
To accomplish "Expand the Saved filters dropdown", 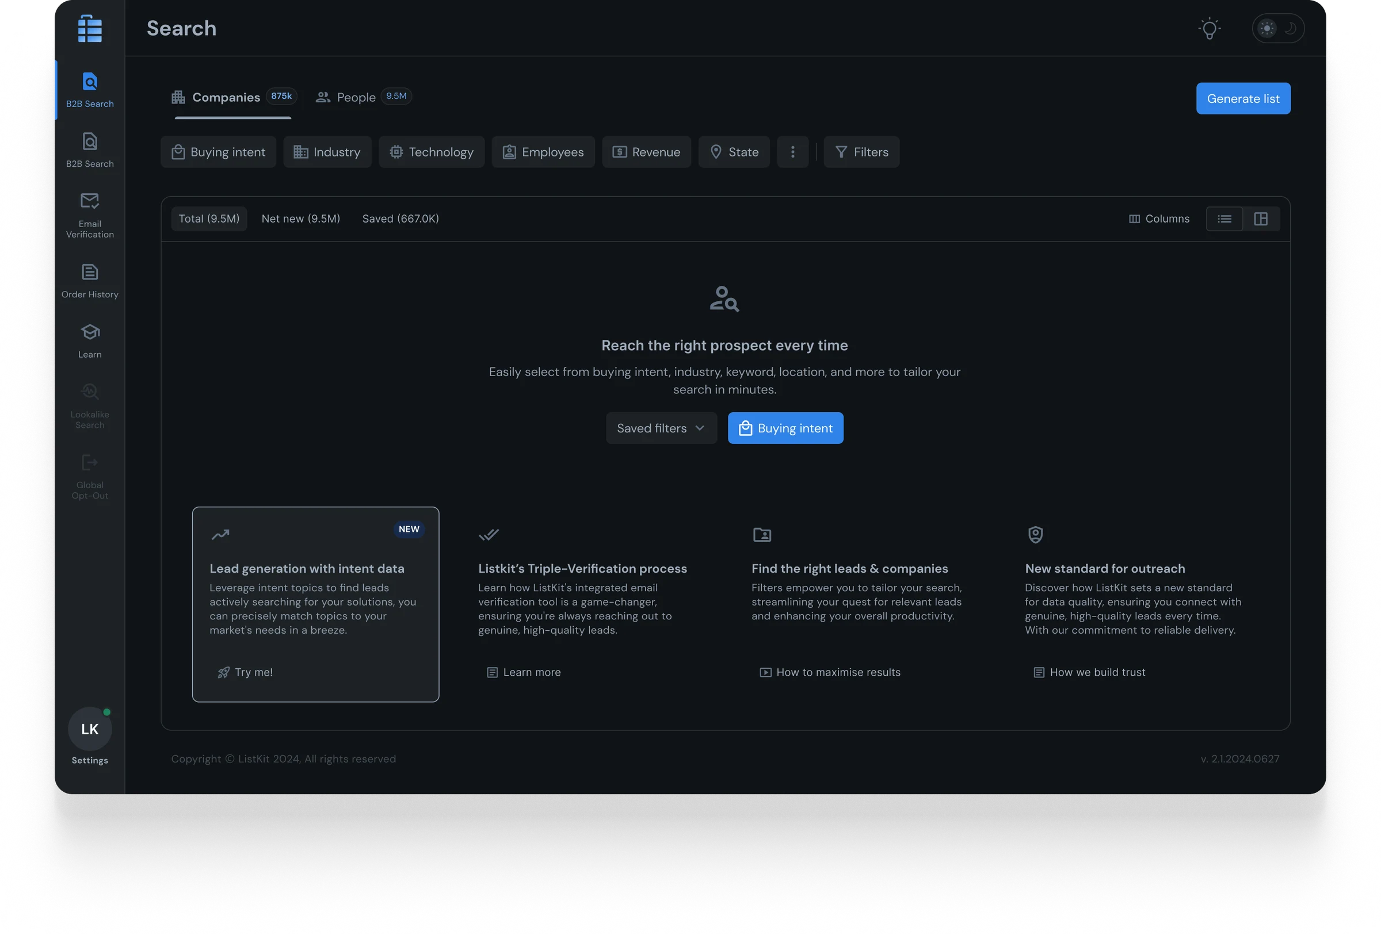I will click(x=661, y=428).
